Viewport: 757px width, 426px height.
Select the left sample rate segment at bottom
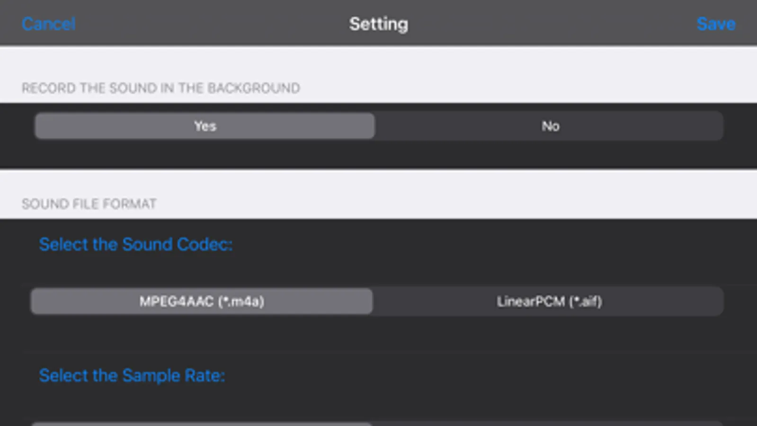click(202, 424)
